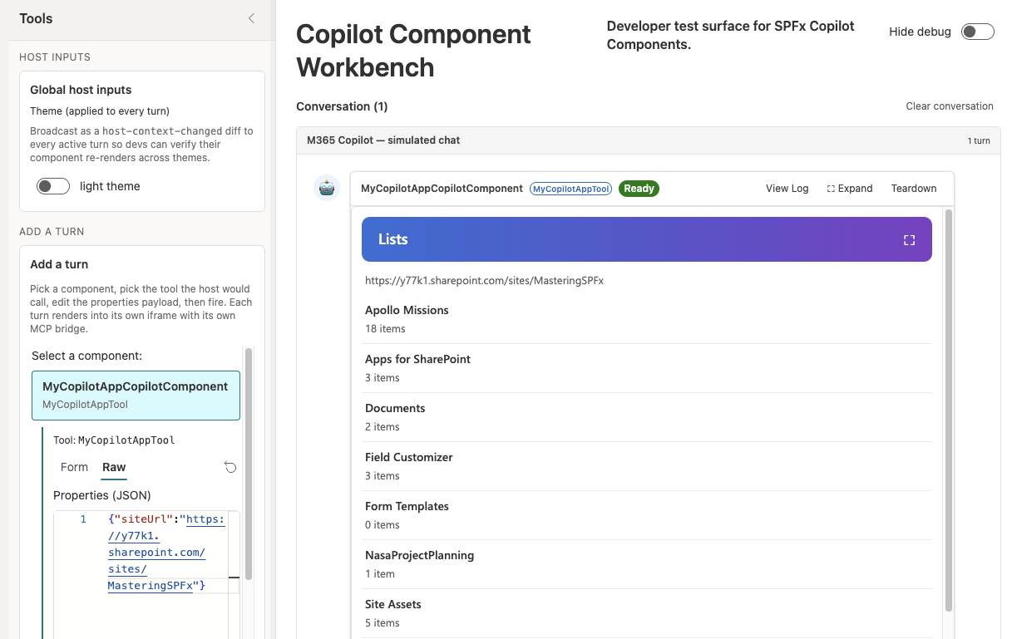Click the full-screen icon in the Lists header
This screenshot has width=1012, height=639.
(x=909, y=240)
